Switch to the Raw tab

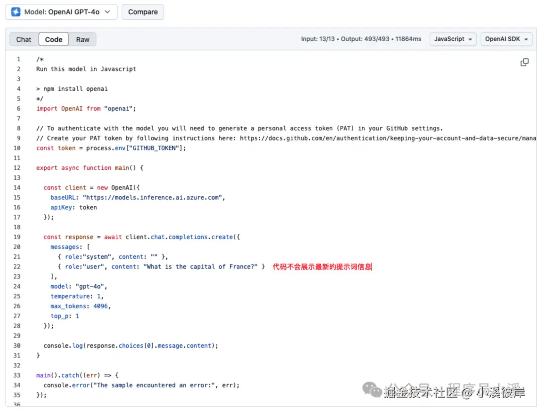click(x=83, y=39)
